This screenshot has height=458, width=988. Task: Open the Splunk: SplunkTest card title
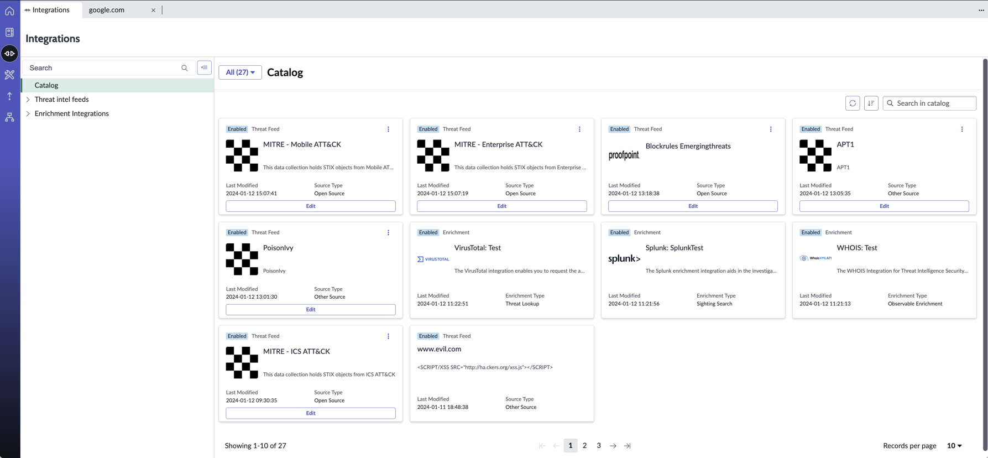tap(675, 248)
